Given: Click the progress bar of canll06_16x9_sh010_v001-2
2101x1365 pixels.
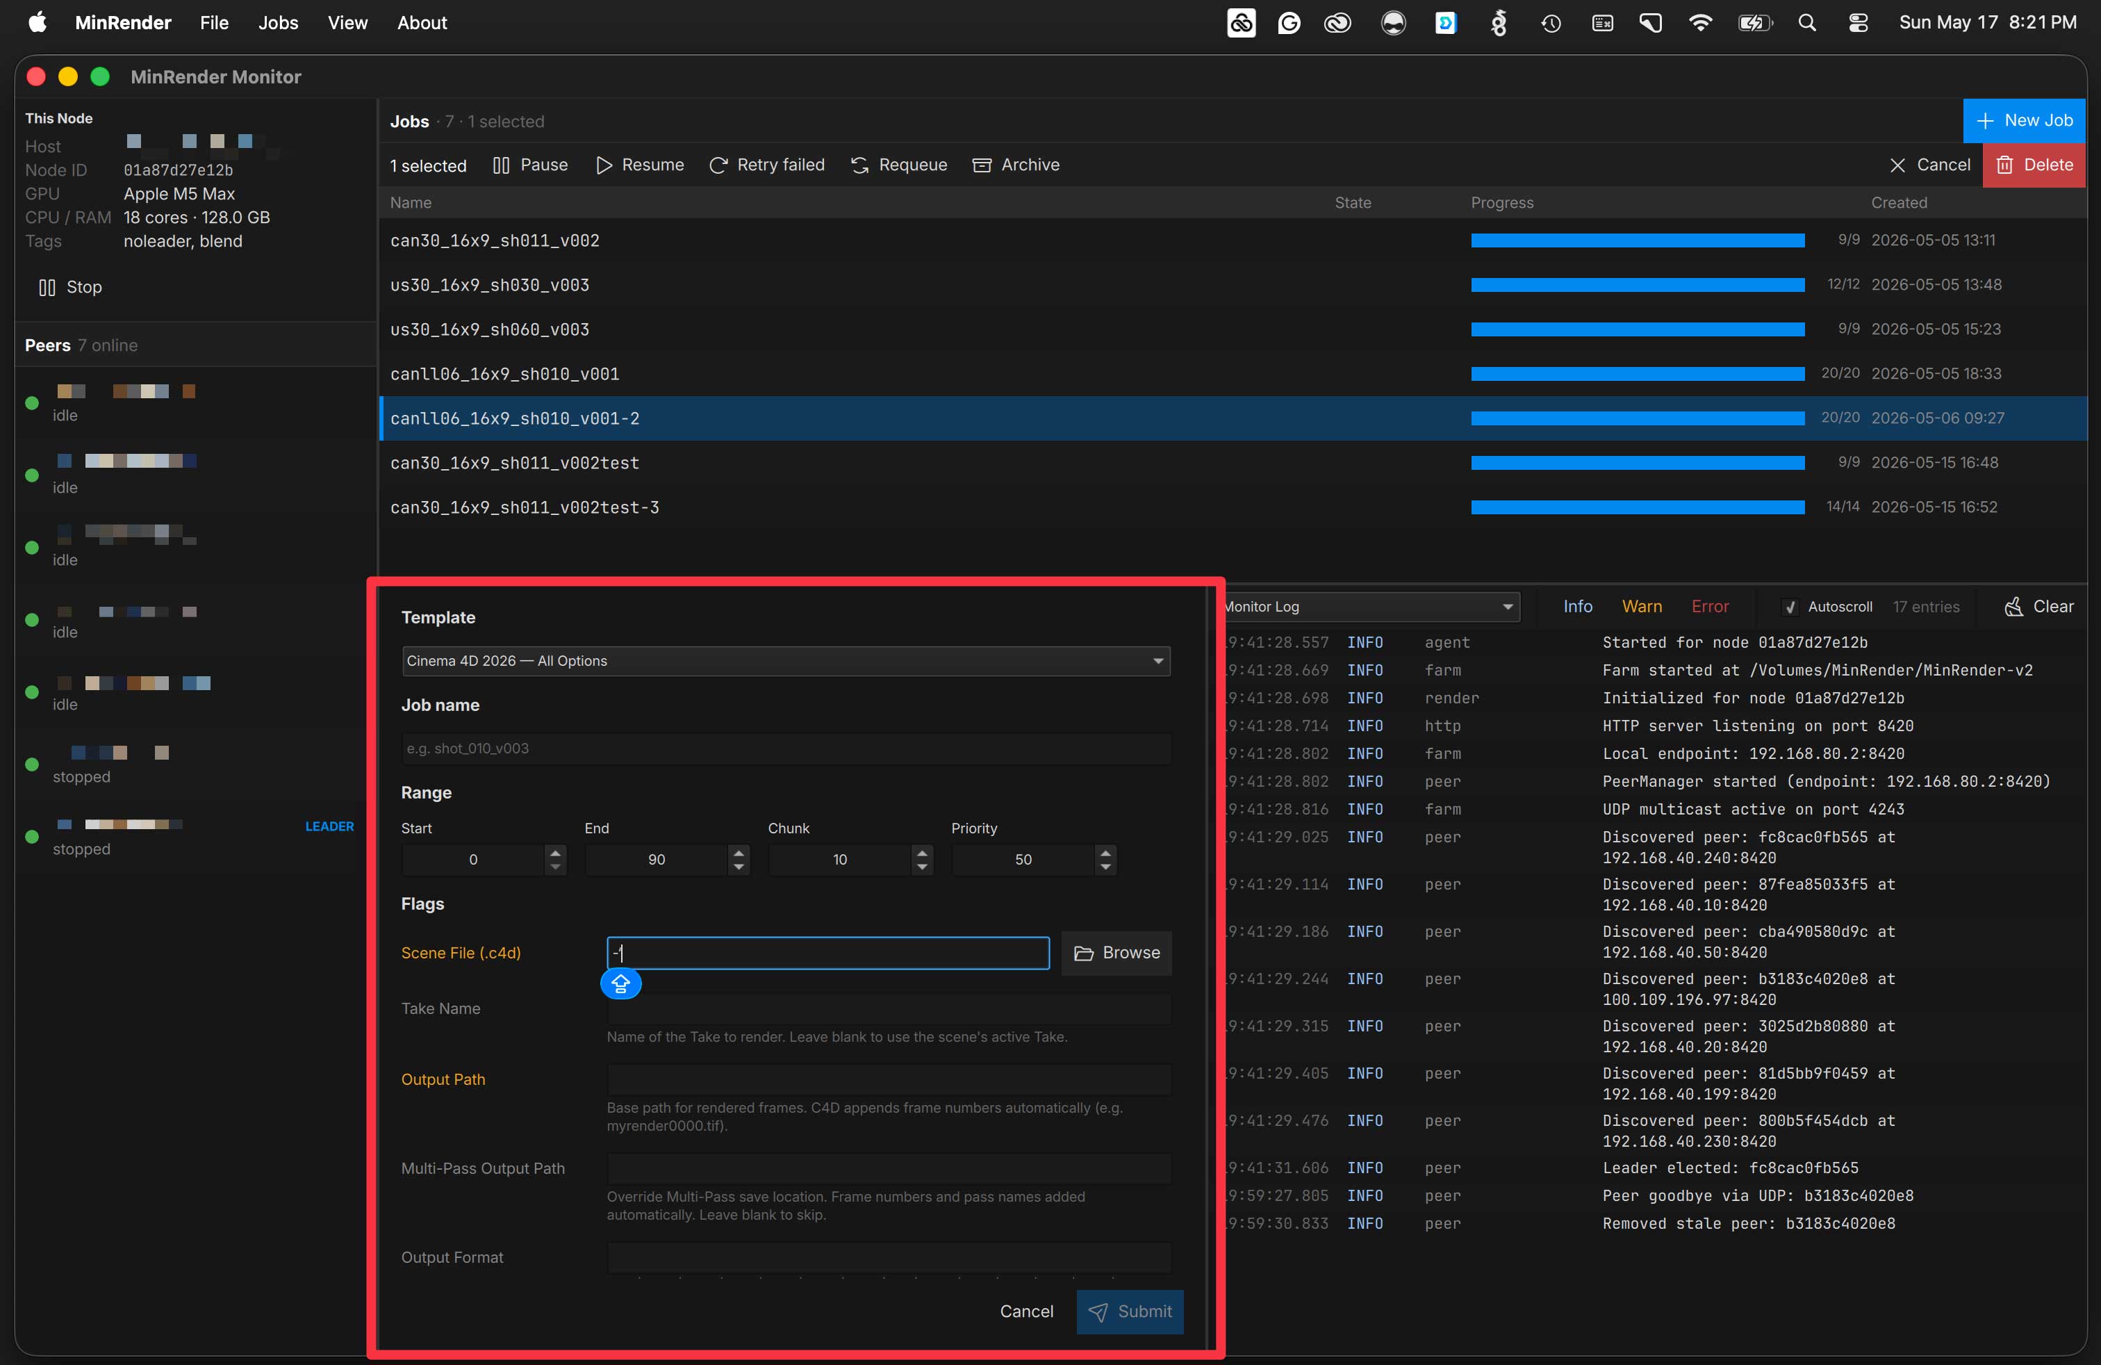Looking at the screenshot, I should [1638, 418].
